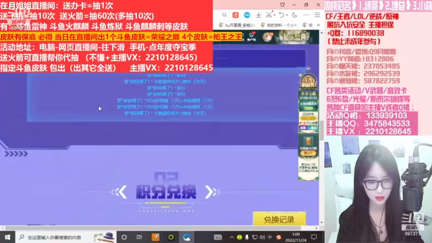This screenshot has width=432, height=243.
Task: Click the undo closed-tab arrow icon
Action: pos(281,15)
